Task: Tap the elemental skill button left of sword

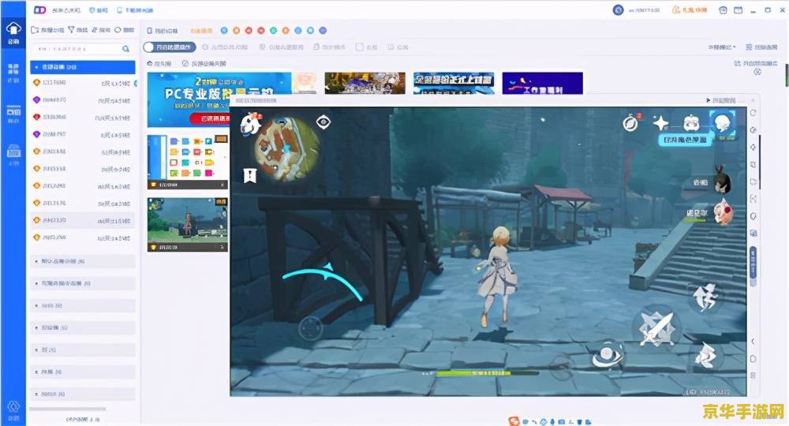Action: 608,354
